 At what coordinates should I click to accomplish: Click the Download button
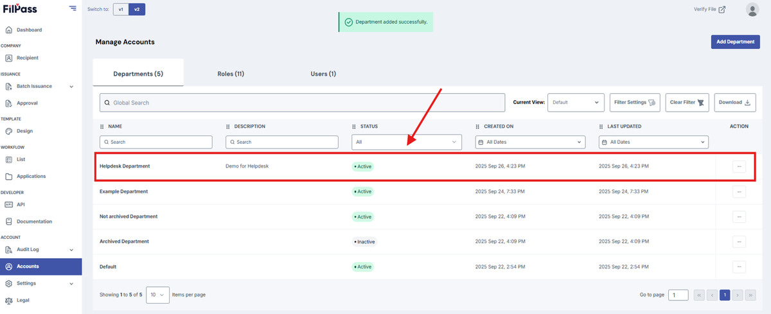[x=735, y=103]
